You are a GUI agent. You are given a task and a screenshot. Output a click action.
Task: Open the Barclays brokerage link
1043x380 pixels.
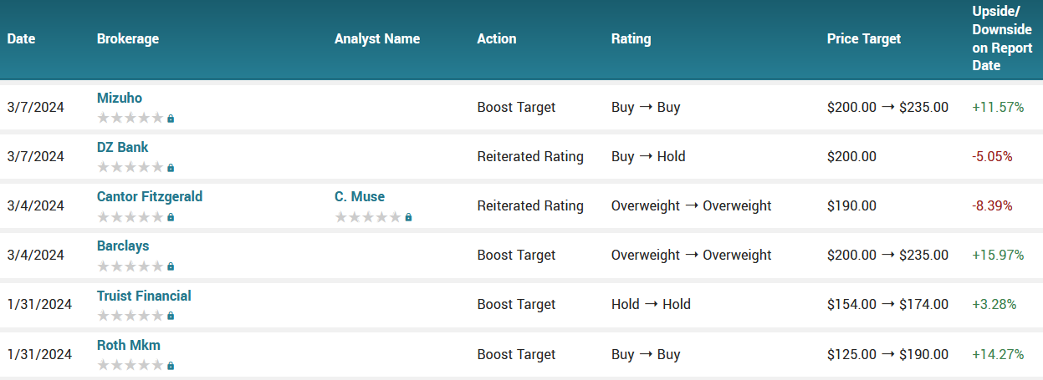pyautogui.click(x=123, y=246)
